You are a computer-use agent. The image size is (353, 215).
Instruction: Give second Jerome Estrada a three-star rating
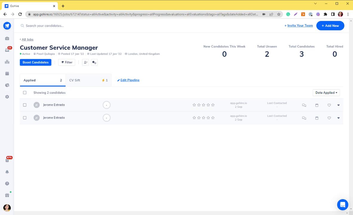[203, 118]
